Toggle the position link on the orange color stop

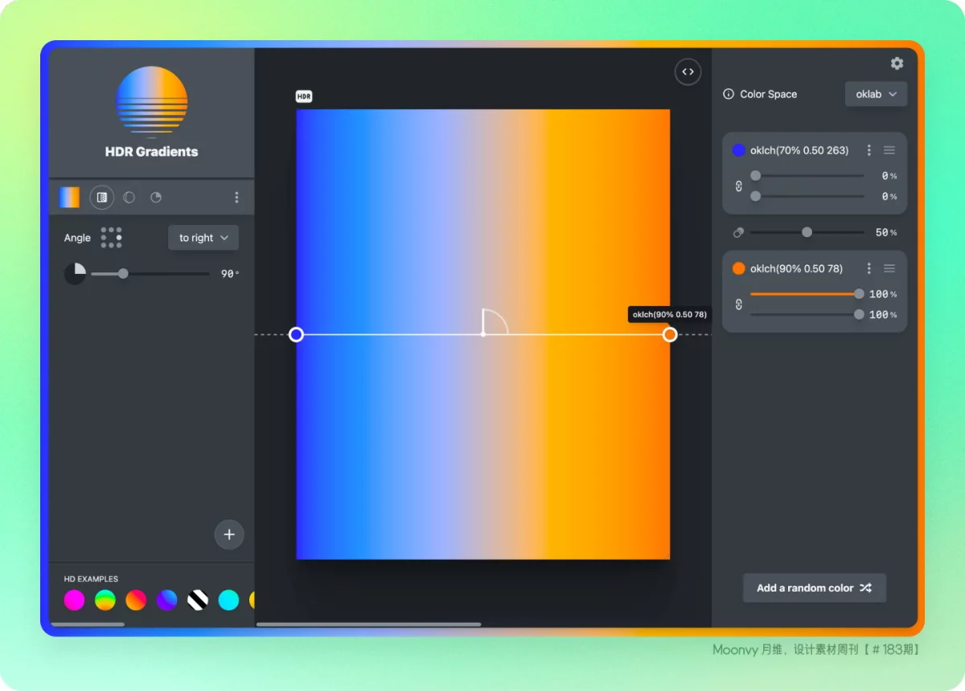tap(738, 305)
